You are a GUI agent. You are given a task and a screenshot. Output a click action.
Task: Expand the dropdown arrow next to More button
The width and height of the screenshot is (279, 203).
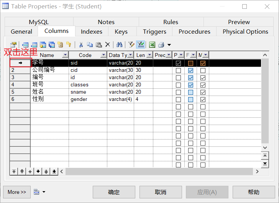click(x=44, y=192)
